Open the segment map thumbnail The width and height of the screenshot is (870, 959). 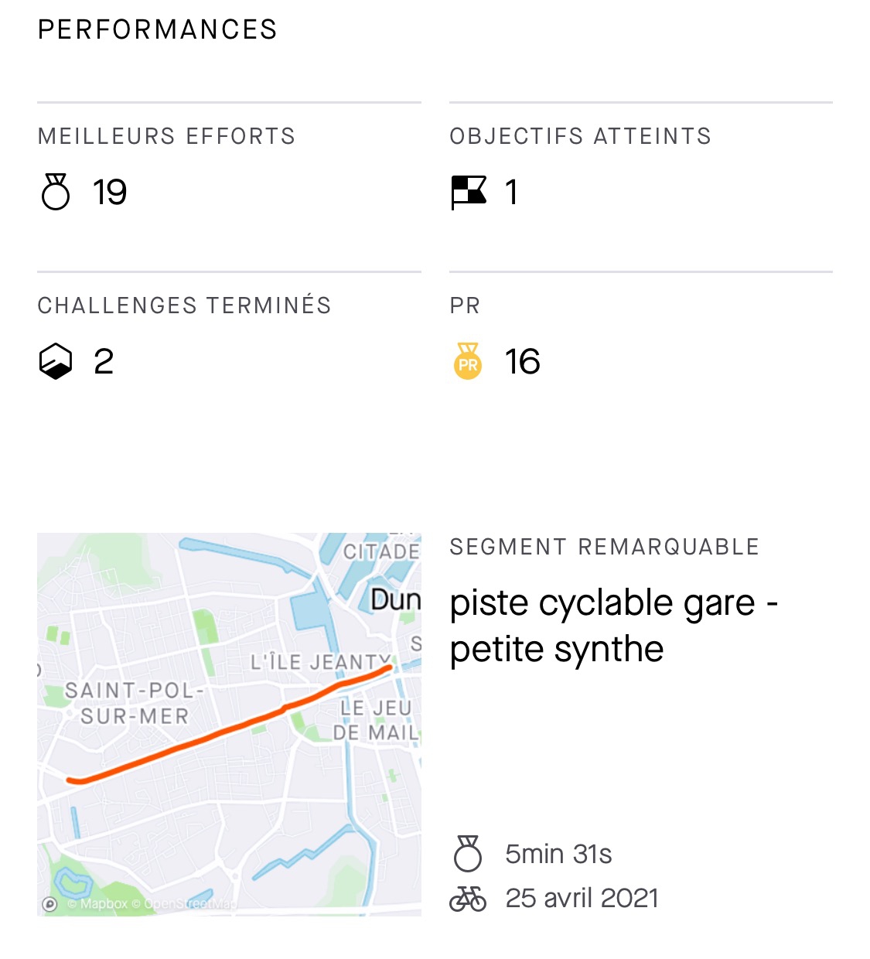tap(229, 725)
